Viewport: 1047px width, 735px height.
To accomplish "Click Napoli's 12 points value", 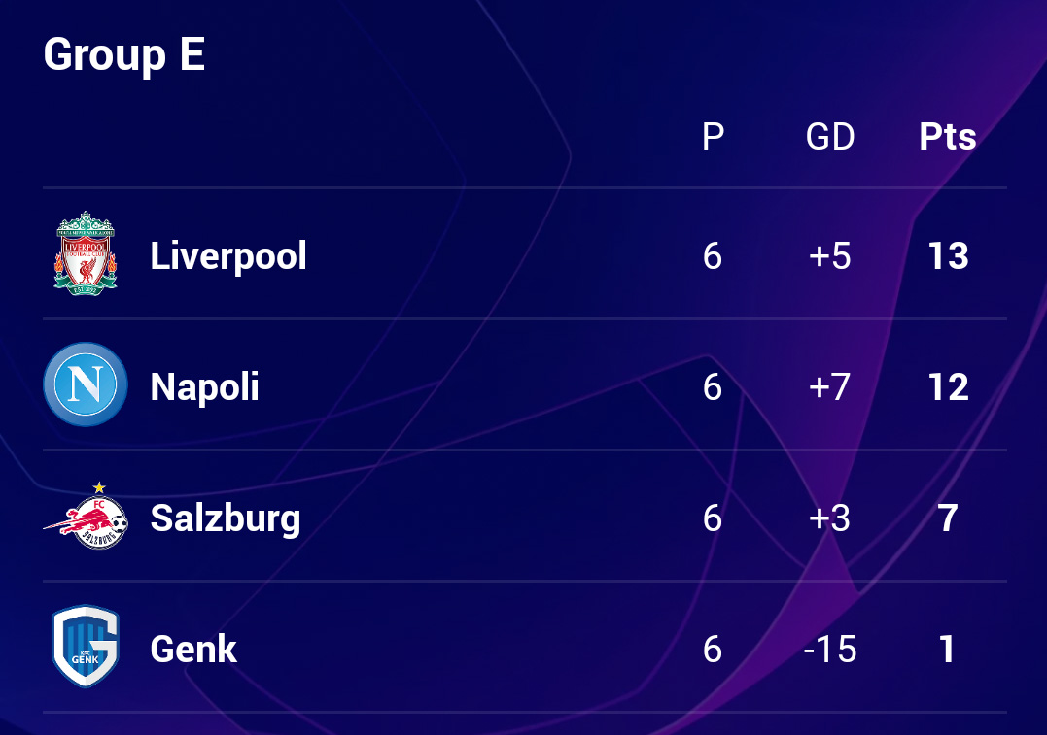I will coord(948,387).
